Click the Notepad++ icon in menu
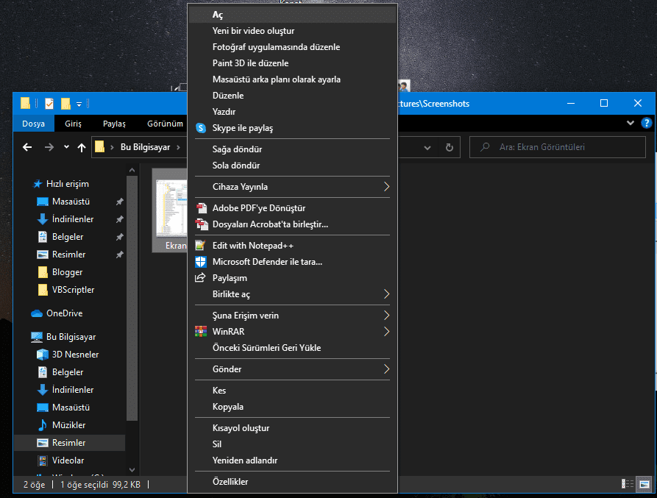This screenshot has height=498, width=657. pos(201,246)
